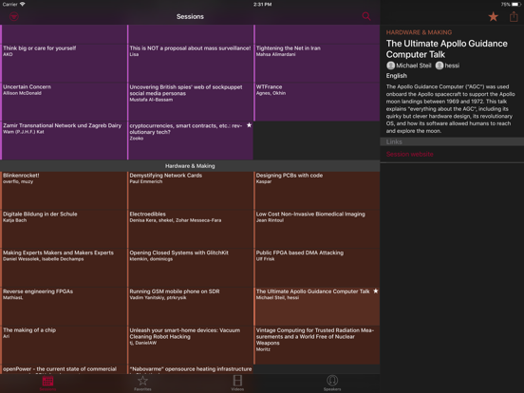Open session Uncertain Concern
The width and height of the screenshot is (524, 393).
pos(64,102)
